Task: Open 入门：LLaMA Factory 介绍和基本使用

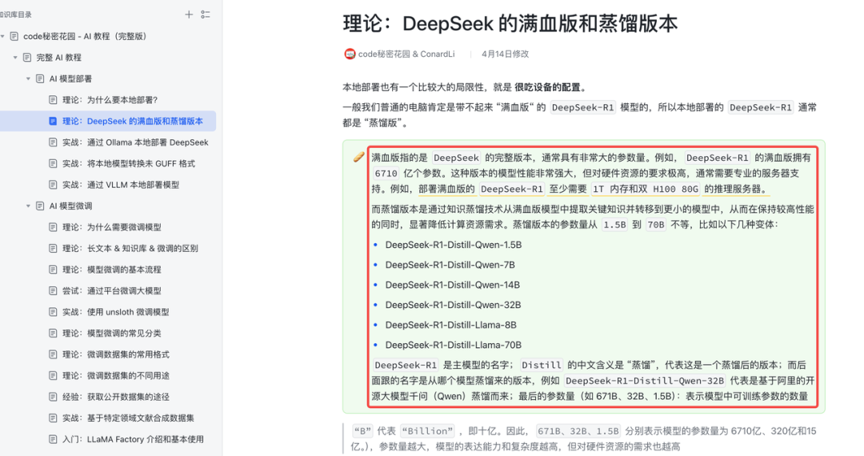Action: click(x=133, y=439)
